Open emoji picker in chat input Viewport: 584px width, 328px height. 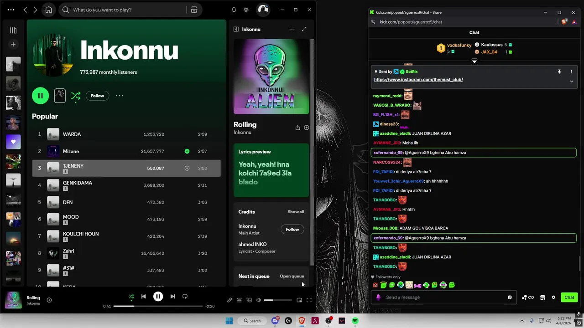510,297
